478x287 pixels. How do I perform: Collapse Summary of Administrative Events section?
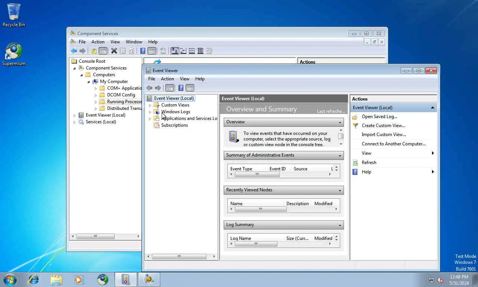point(340,155)
